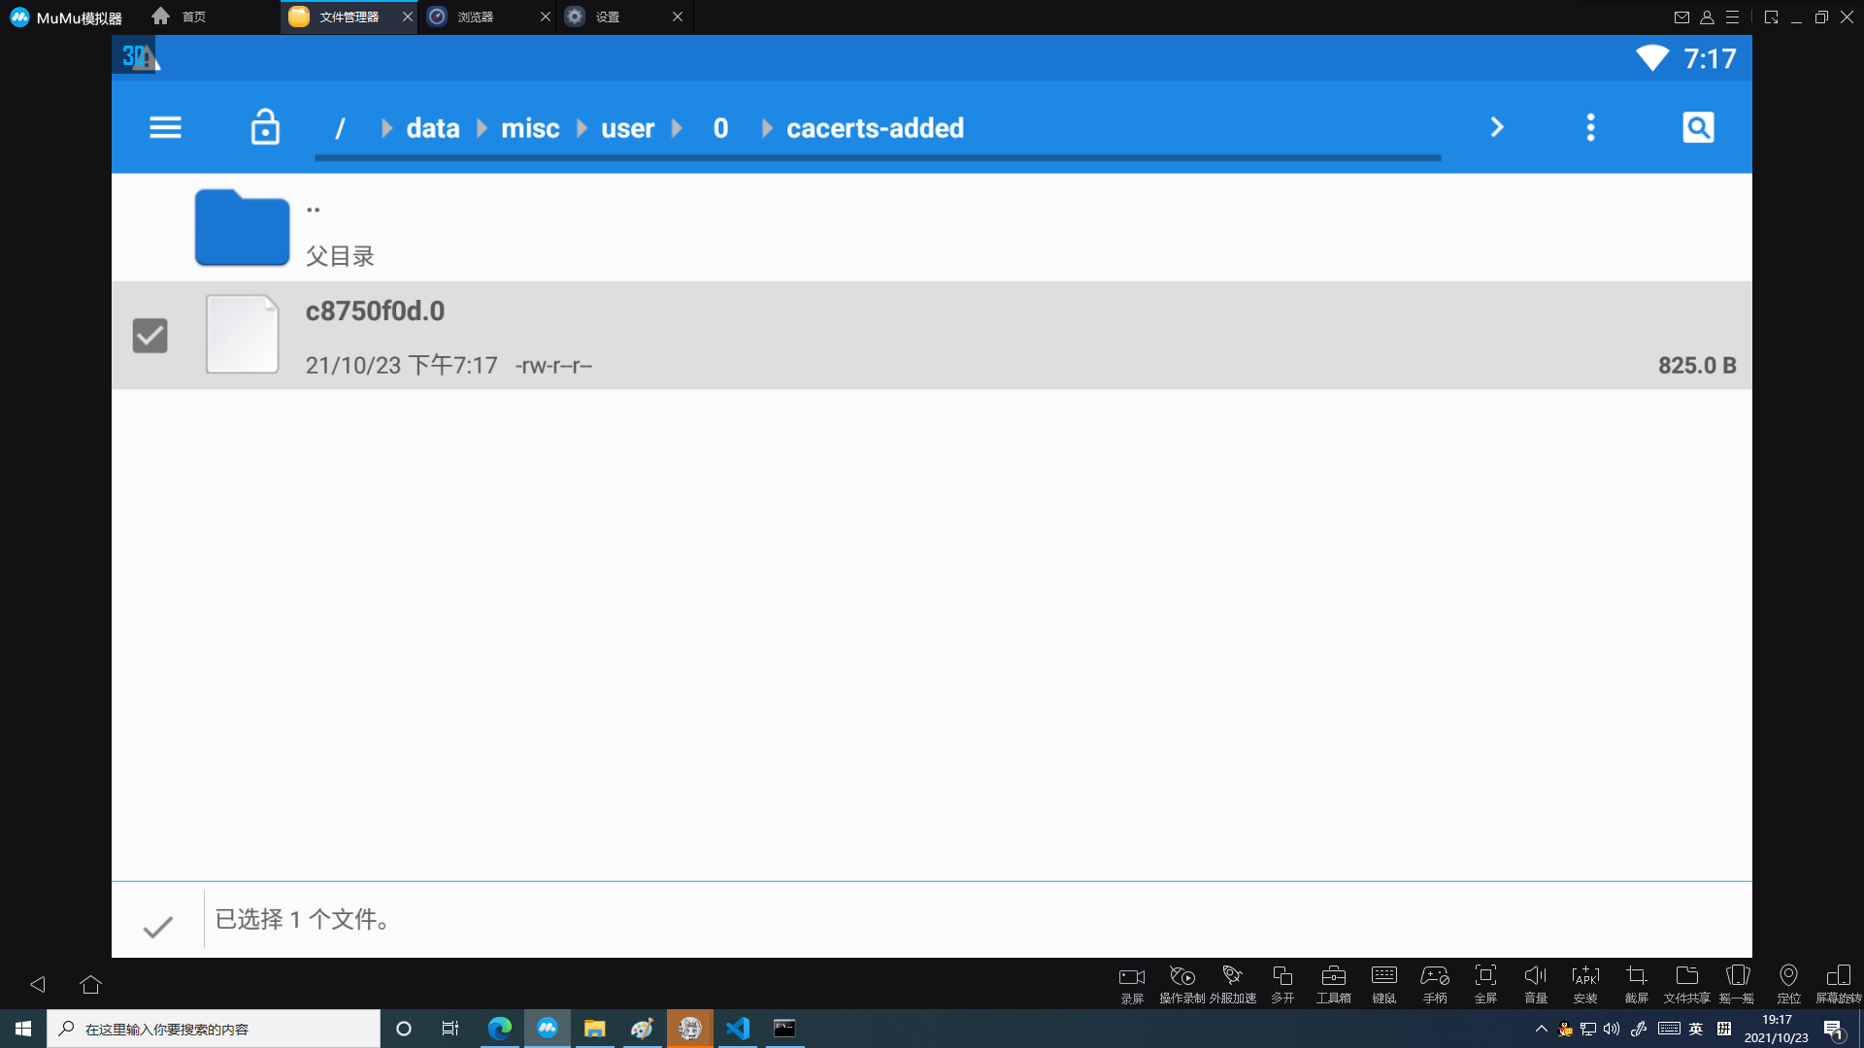Image resolution: width=1864 pixels, height=1048 pixels.
Task: Open the 文件管理器 tab
Action: (352, 16)
